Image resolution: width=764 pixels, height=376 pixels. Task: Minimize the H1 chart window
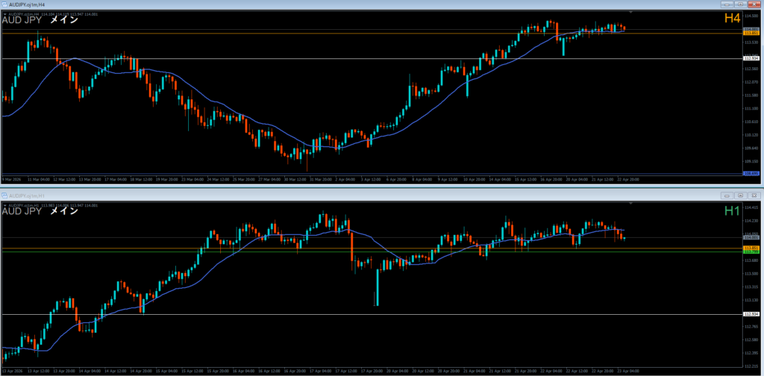coord(728,195)
